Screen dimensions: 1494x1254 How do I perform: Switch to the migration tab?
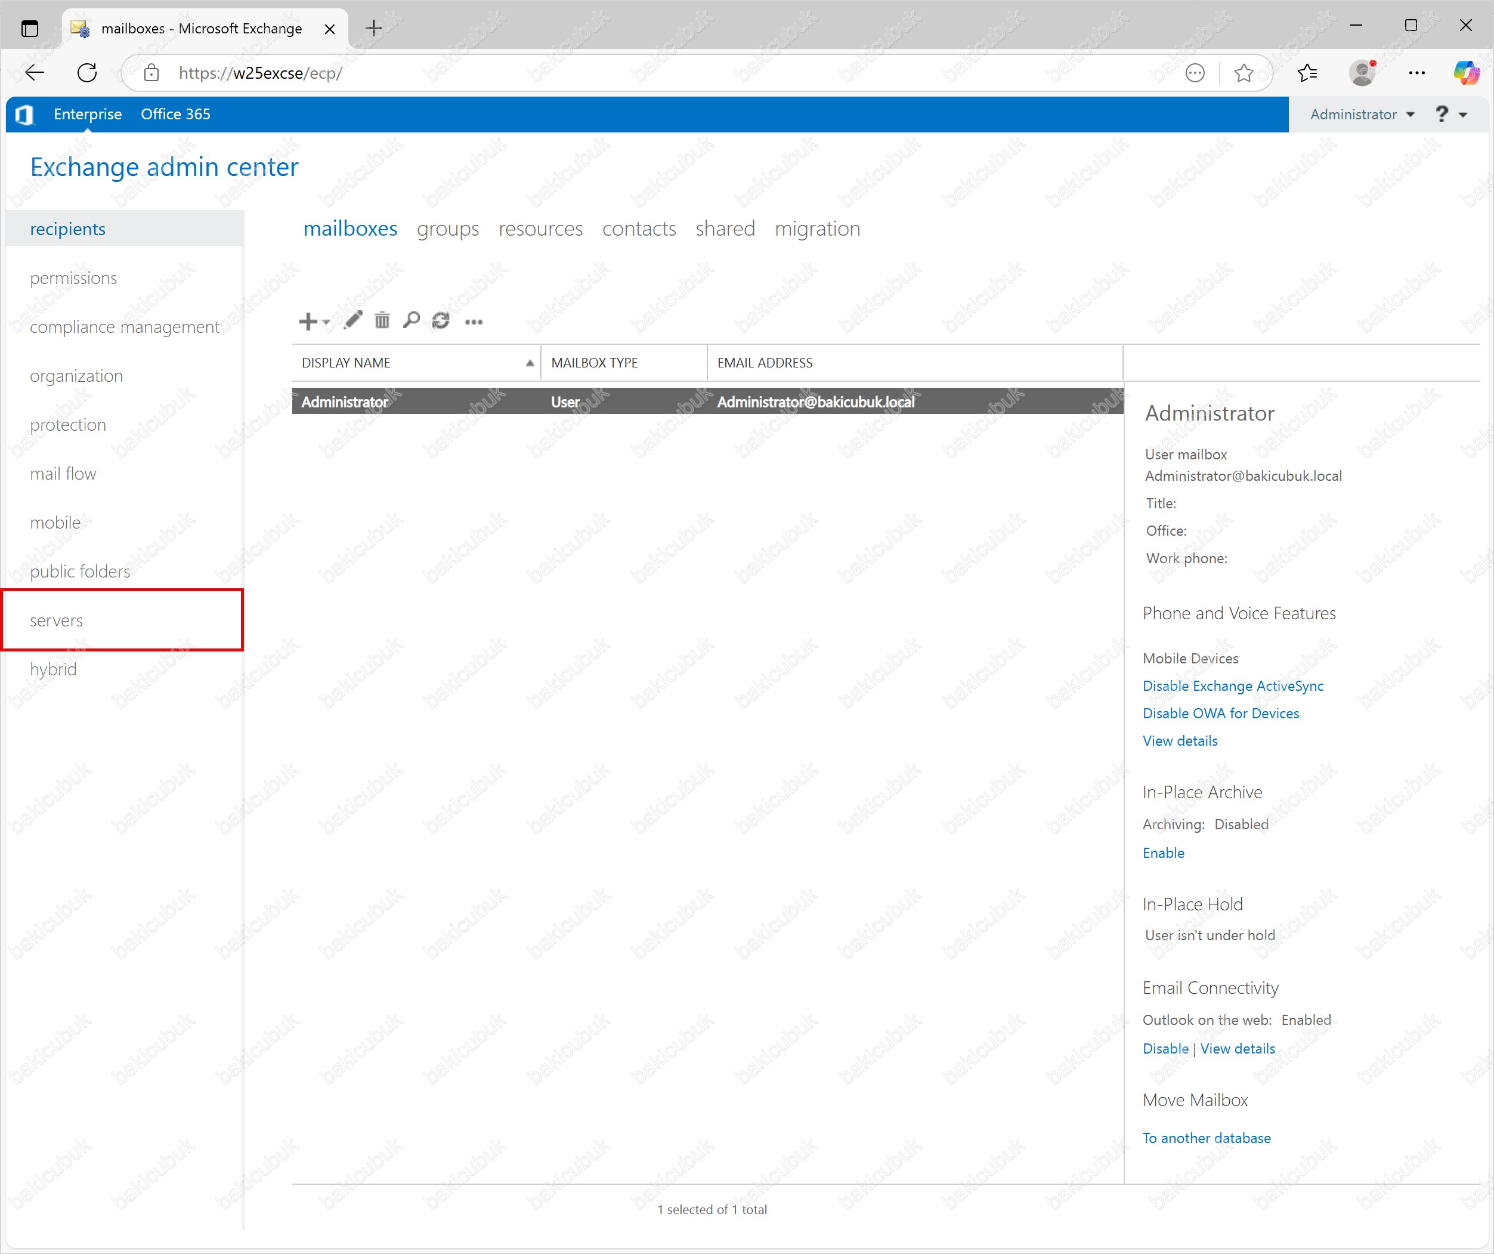(x=818, y=228)
